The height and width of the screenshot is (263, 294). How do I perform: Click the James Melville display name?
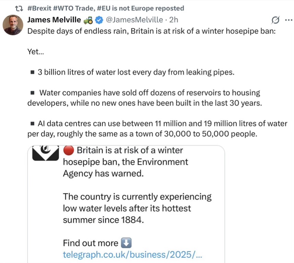coord(54,20)
